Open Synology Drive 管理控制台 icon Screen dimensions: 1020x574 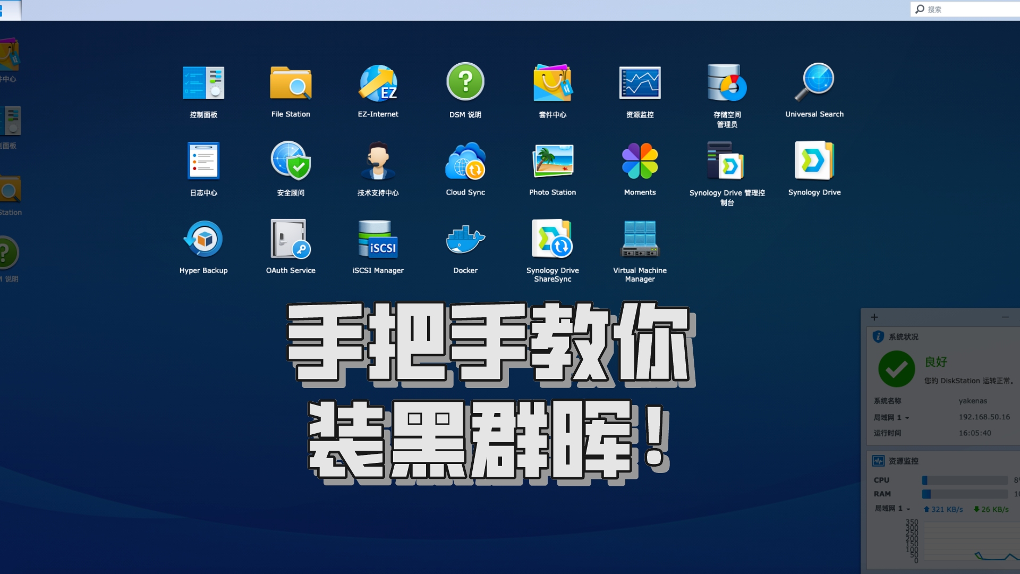tap(727, 161)
